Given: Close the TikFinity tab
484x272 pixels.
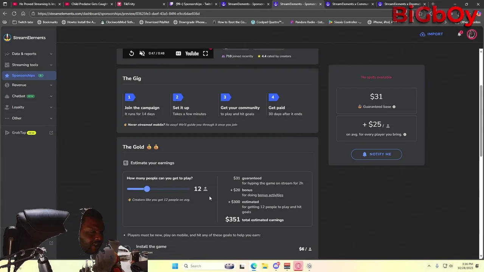Looking at the screenshot, I should tap(164, 4).
